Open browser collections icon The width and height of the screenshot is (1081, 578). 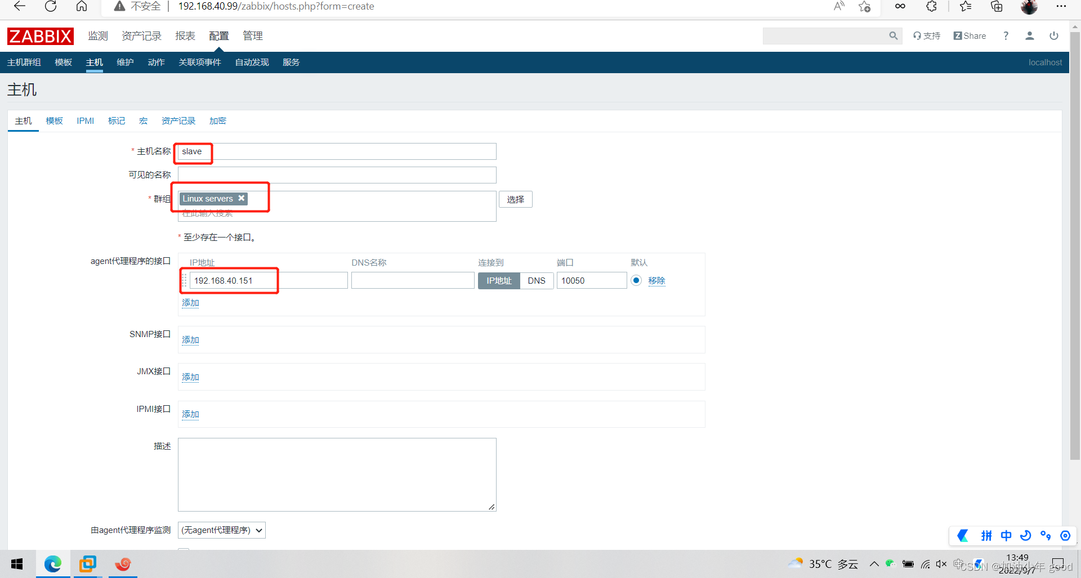tap(997, 6)
